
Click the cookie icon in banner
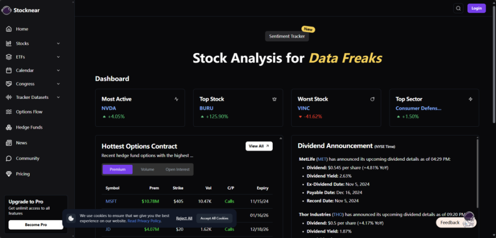tap(71, 218)
